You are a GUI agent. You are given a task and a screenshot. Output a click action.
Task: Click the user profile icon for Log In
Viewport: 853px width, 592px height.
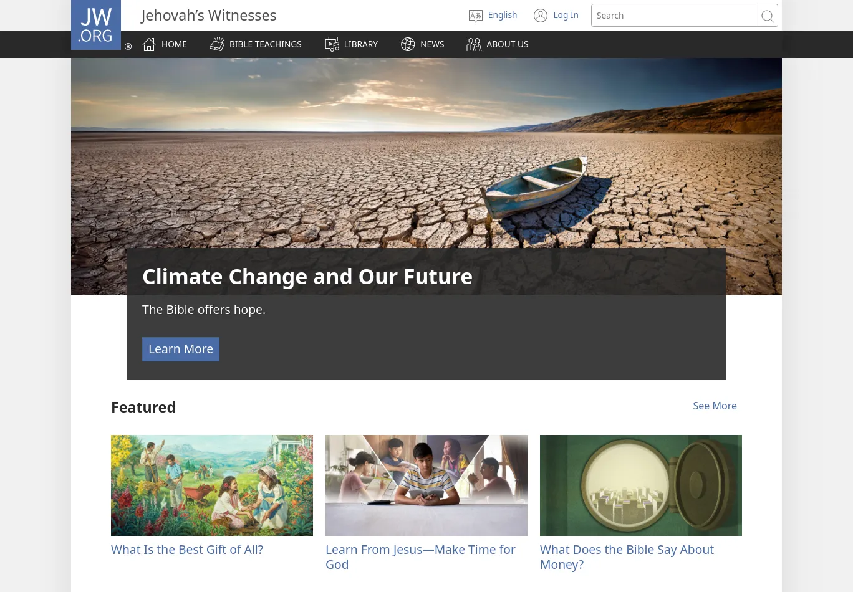[x=541, y=16]
